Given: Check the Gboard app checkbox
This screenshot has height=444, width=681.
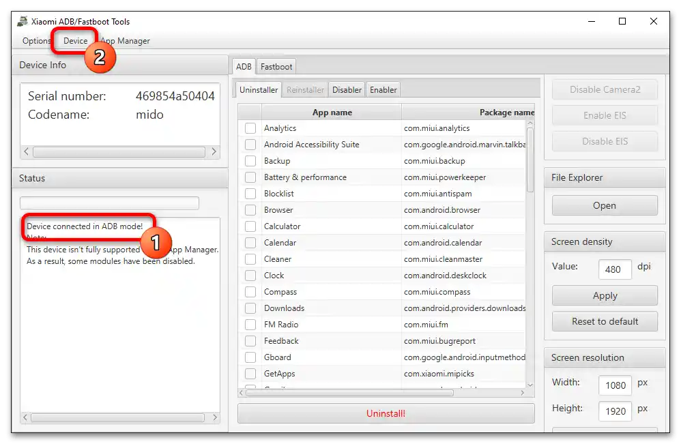Looking at the screenshot, I should pos(250,357).
